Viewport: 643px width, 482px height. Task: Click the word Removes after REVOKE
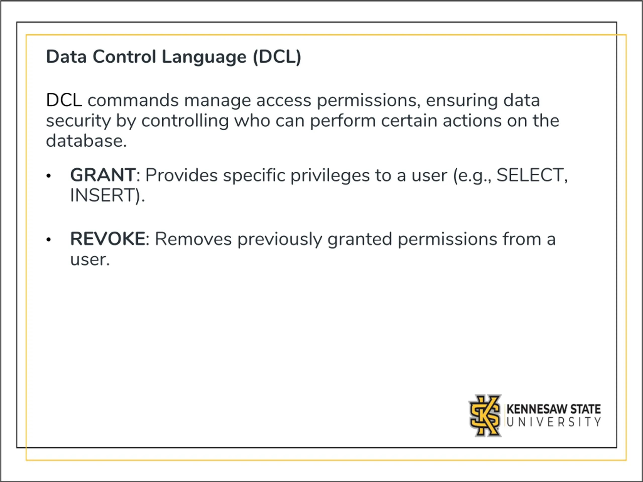pyautogui.click(x=193, y=239)
